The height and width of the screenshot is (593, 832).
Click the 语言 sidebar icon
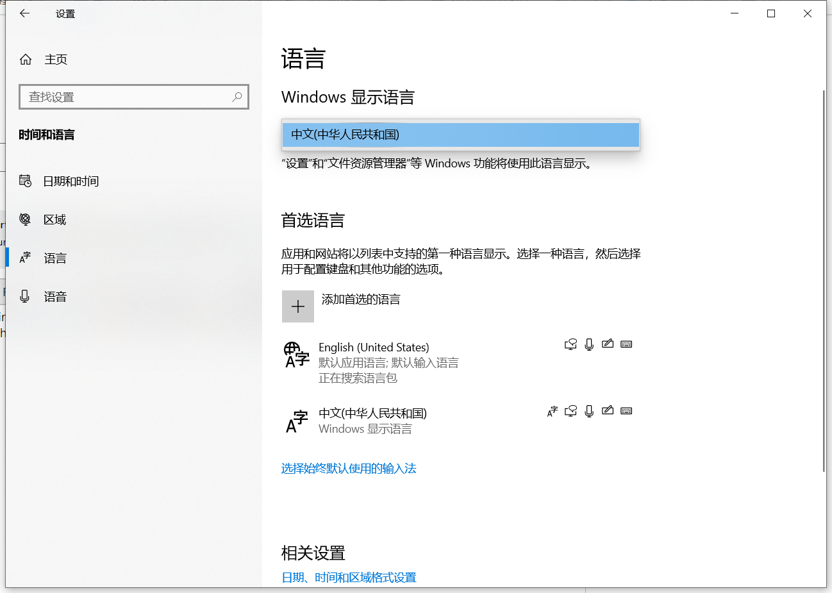[25, 258]
